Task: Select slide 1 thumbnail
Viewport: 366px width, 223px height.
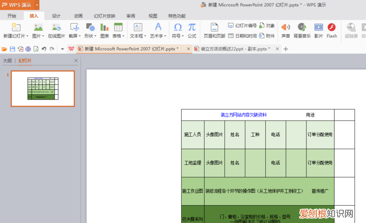Action: [x=43, y=89]
